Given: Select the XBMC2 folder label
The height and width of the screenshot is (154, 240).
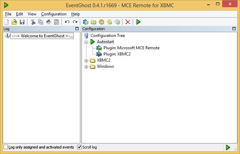Looking at the screenshot, I should pos(104,60).
